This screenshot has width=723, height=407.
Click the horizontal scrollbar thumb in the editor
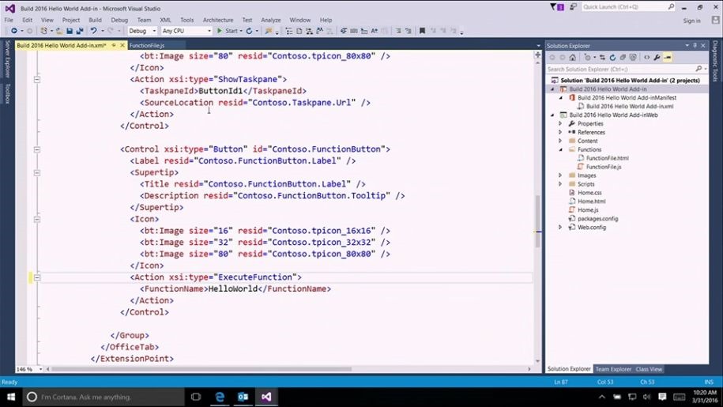tap(201, 369)
